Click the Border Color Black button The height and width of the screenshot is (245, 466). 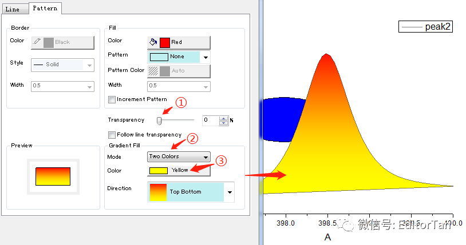pos(63,43)
